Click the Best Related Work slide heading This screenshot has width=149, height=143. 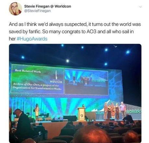[28, 71]
